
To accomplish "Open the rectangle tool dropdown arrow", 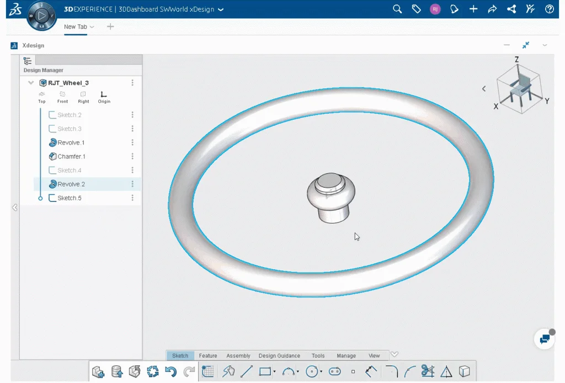I will 274,372.
